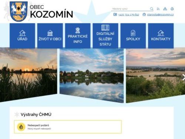Click the village lake reflection photo
185x139 pixels.
92,76
